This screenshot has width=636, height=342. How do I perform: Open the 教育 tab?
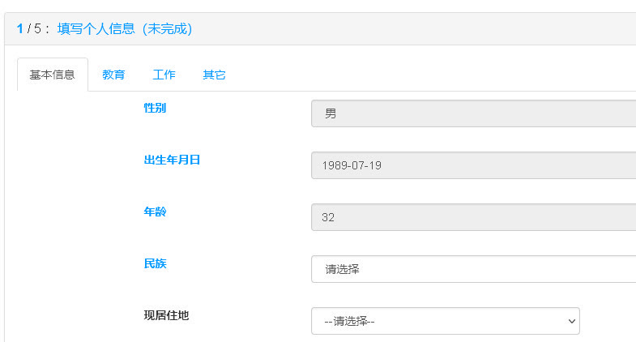click(x=113, y=75)
